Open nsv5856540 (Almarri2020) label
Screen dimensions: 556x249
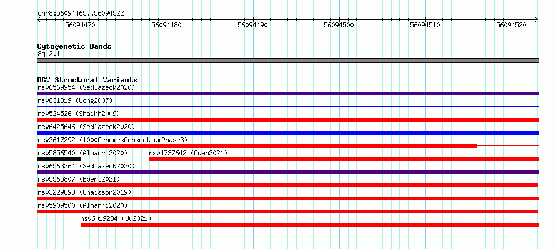(x=82, y=153)
